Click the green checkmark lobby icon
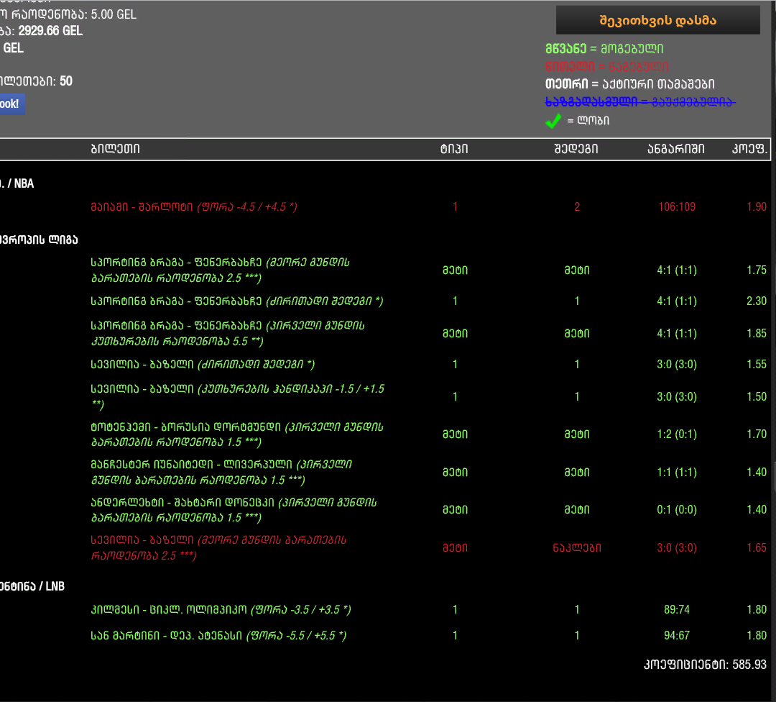The image size is (776, 702). (x=553, y=121)
